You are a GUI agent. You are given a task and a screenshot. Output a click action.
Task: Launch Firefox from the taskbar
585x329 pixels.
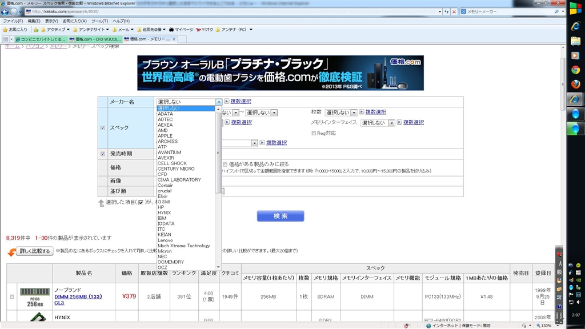[x=576, y=85]
